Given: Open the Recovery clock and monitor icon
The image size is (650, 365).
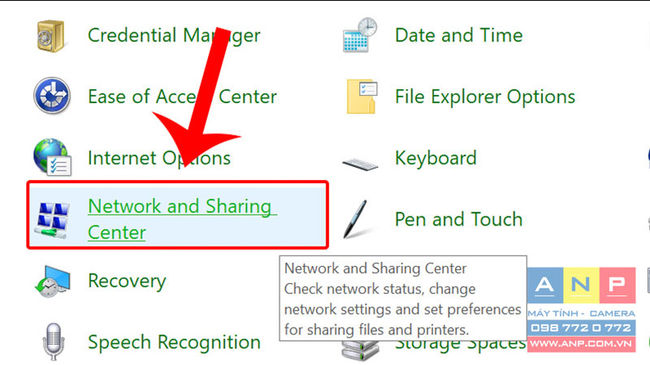Looking at the screenshot, I should pos(52,281).
